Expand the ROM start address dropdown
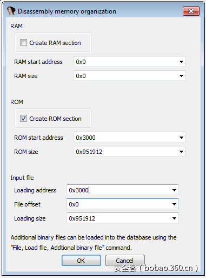Image resolution: width=206 pixels, height=278 pixels. tap(181, 138)
